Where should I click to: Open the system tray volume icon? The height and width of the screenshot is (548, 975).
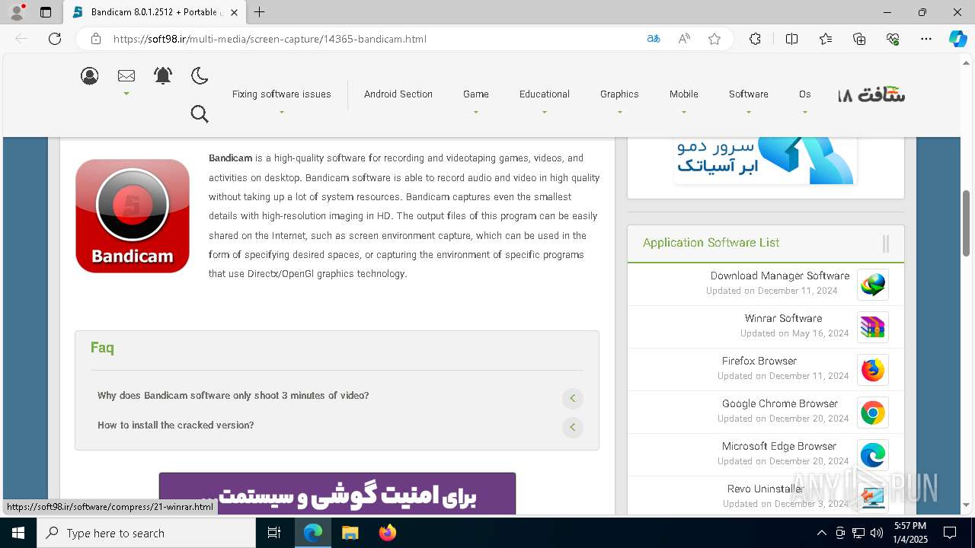click(x=877, y=533)
